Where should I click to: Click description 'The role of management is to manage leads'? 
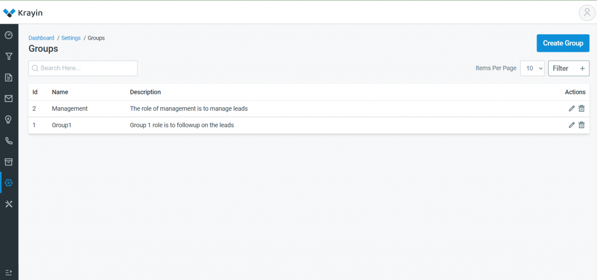[189, 109]
